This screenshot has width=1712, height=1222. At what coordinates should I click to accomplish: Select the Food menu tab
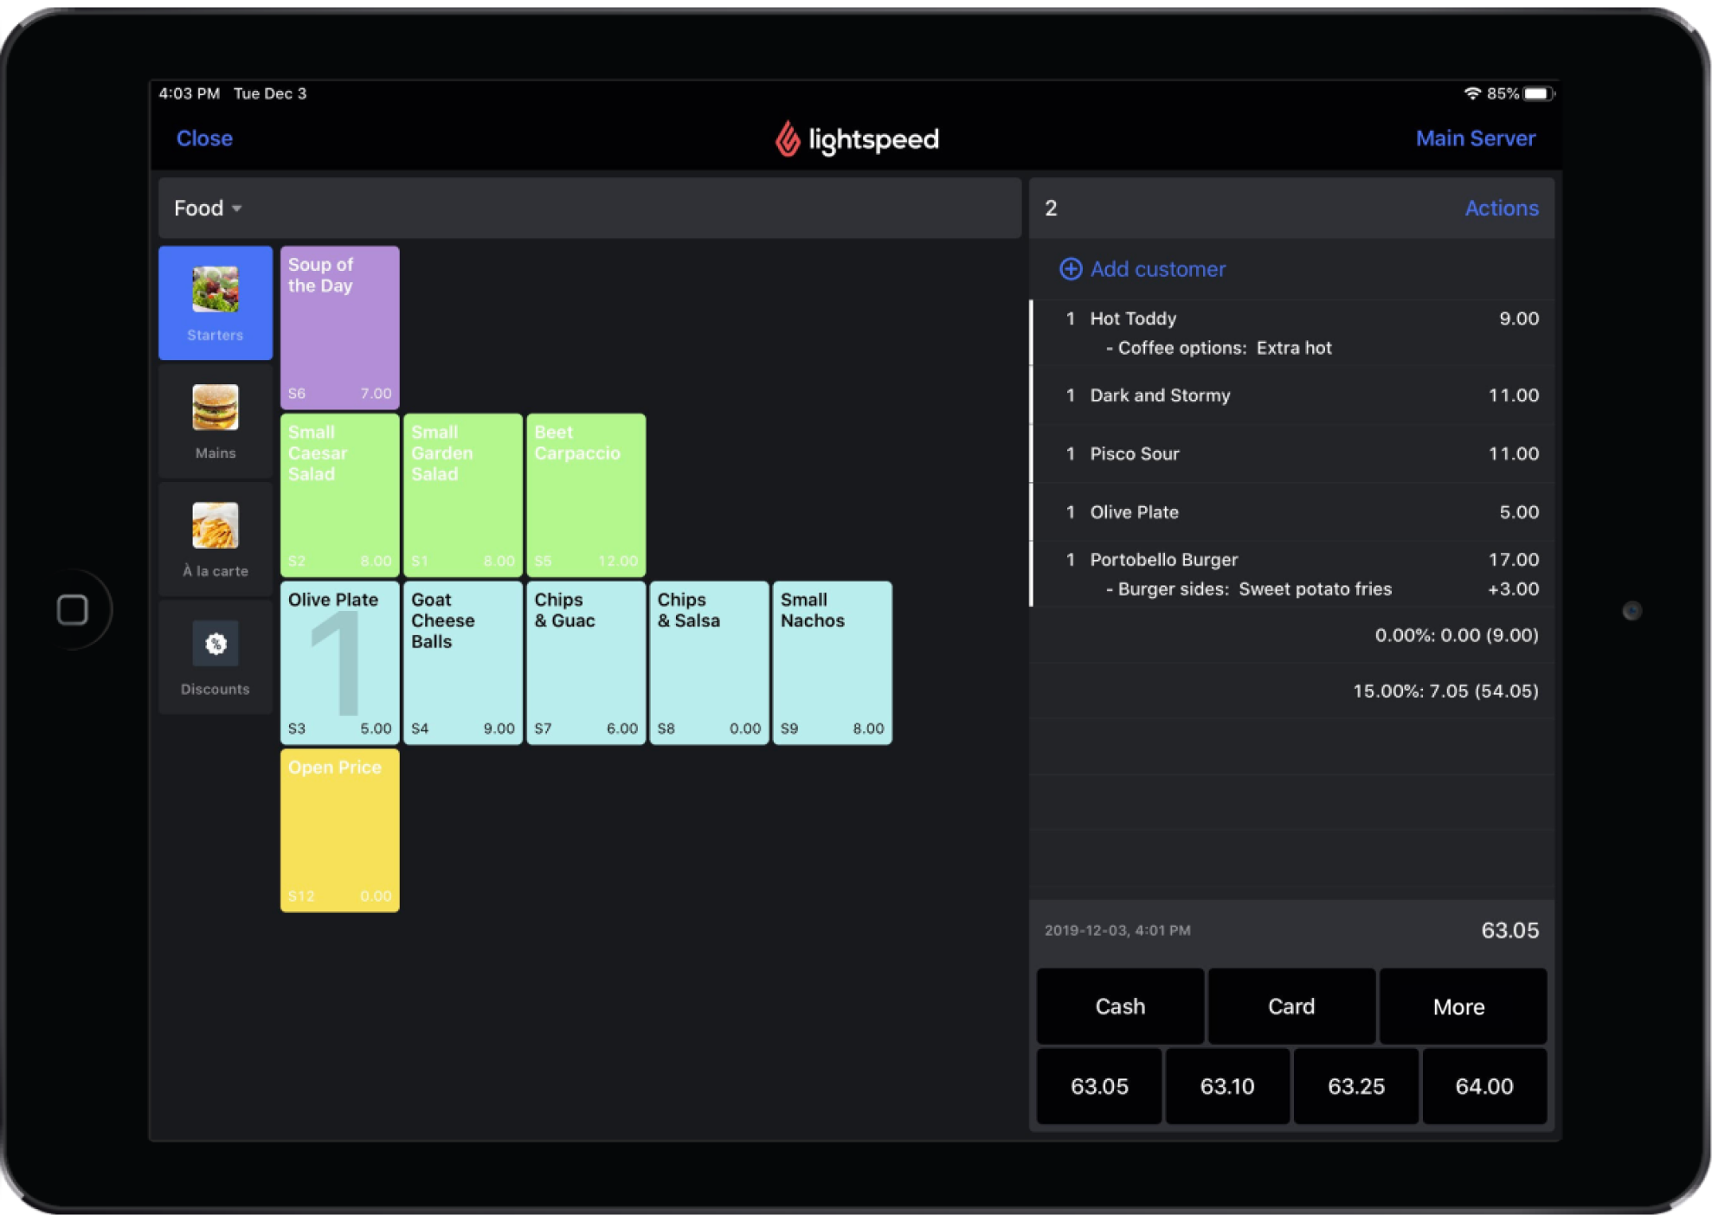206,206
